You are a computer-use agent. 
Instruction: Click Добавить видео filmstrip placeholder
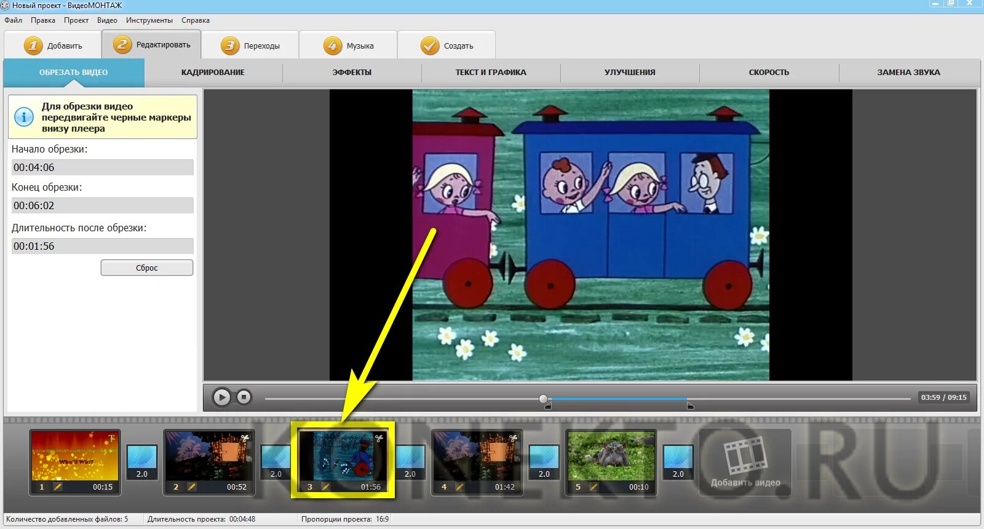click(745, 463)
